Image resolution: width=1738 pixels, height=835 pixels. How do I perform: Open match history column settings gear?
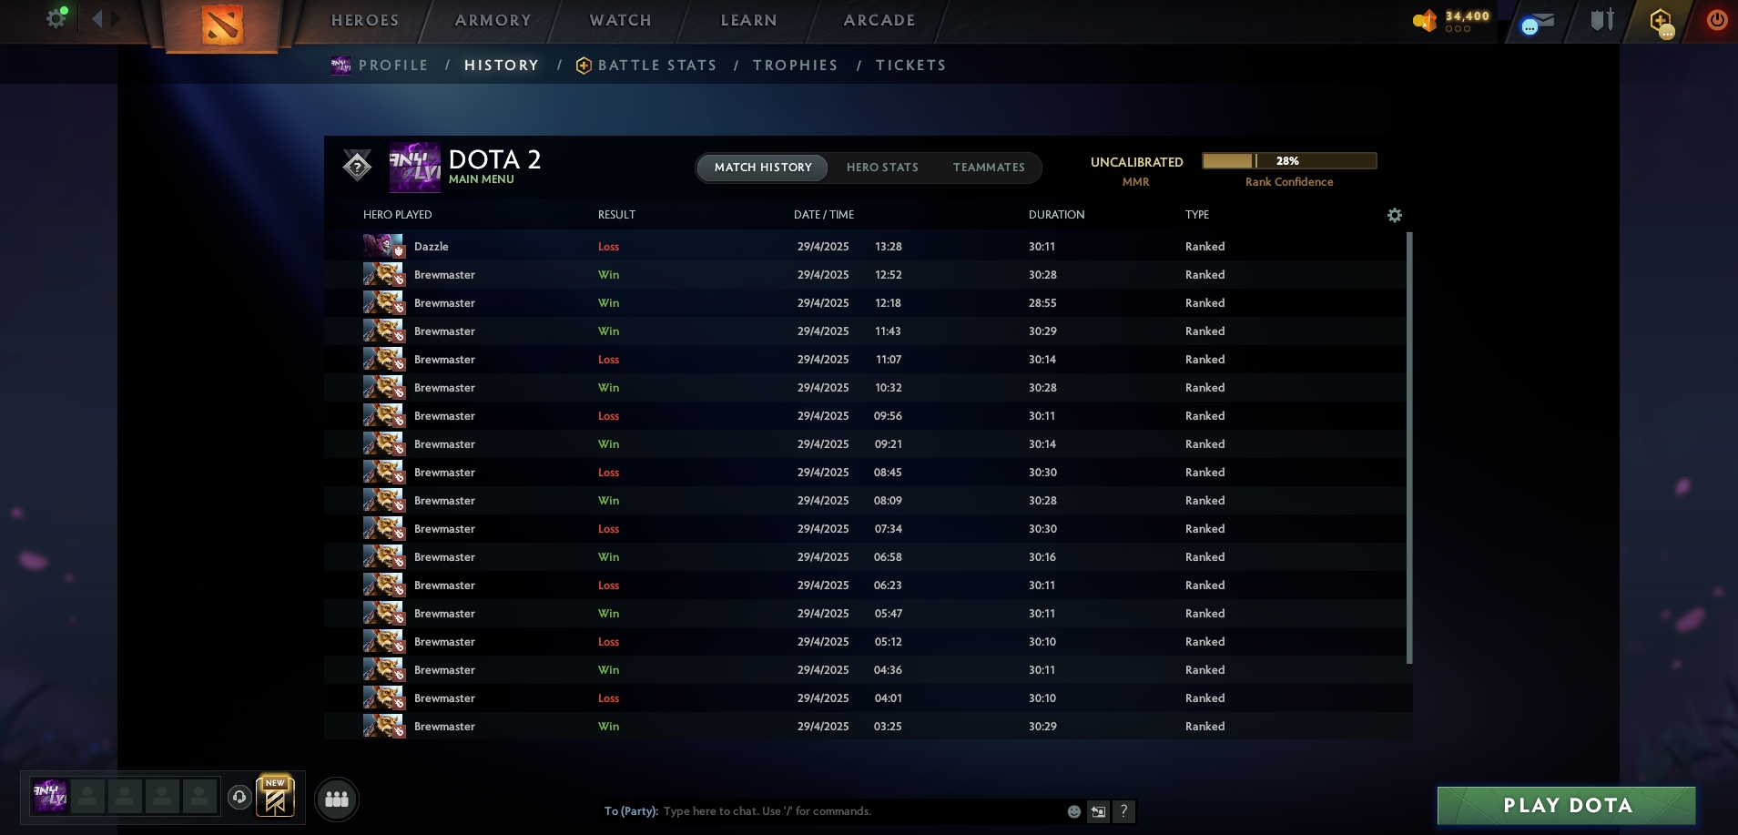[x=1395, y=215]
